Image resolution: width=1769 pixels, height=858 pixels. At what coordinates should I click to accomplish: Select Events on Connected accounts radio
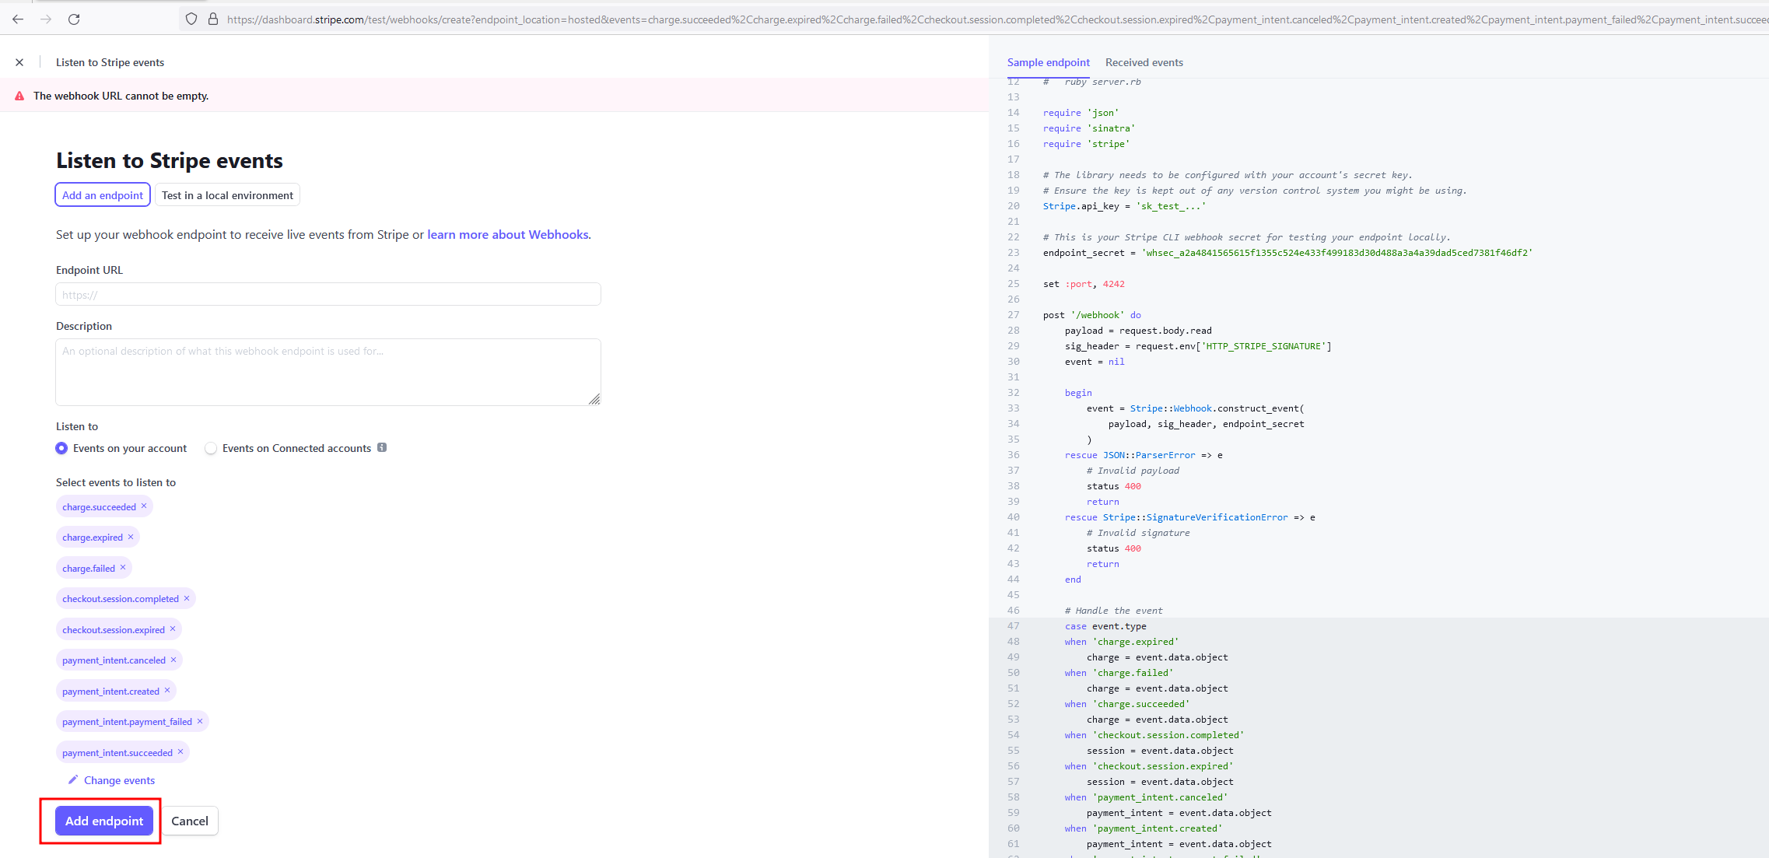tap(211, 448)
